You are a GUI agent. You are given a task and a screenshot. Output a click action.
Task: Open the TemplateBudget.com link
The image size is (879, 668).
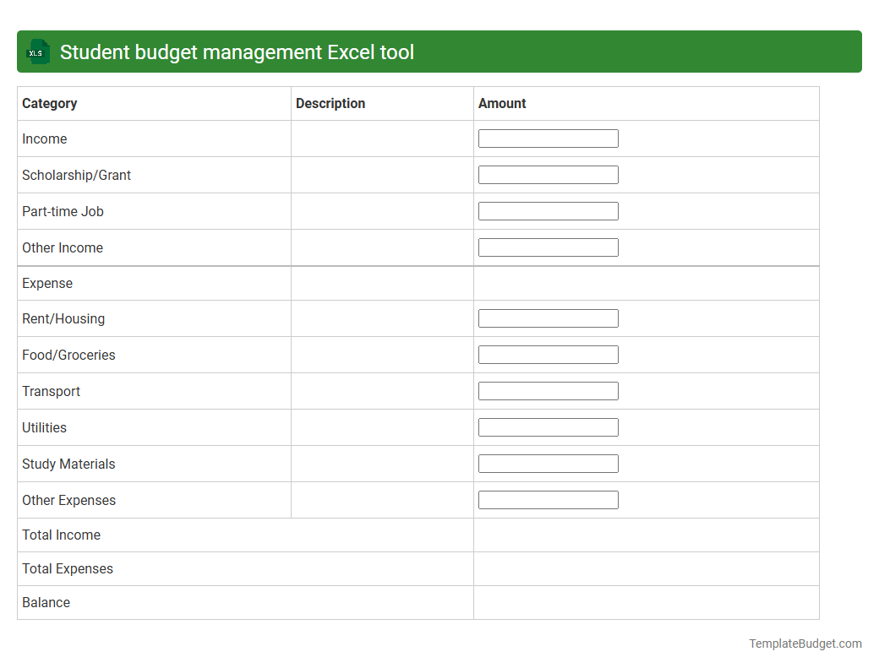[x=805, y=644]
